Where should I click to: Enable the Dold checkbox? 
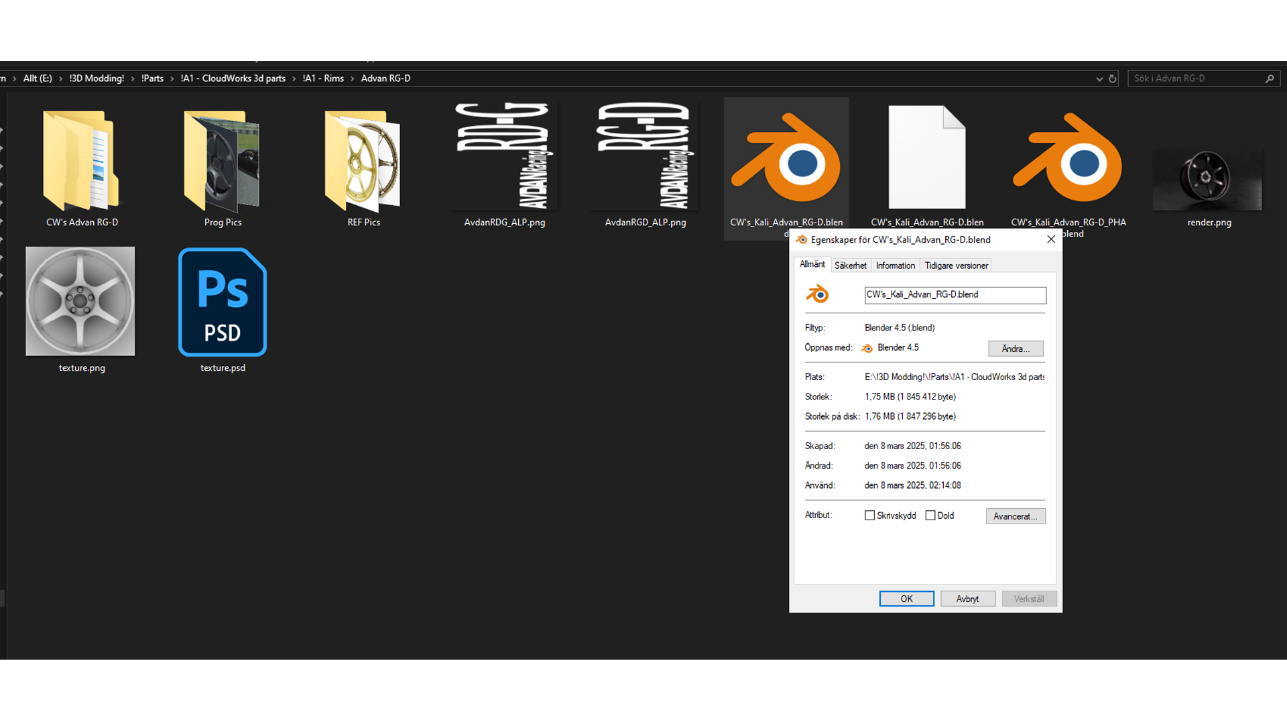[930, 516]
